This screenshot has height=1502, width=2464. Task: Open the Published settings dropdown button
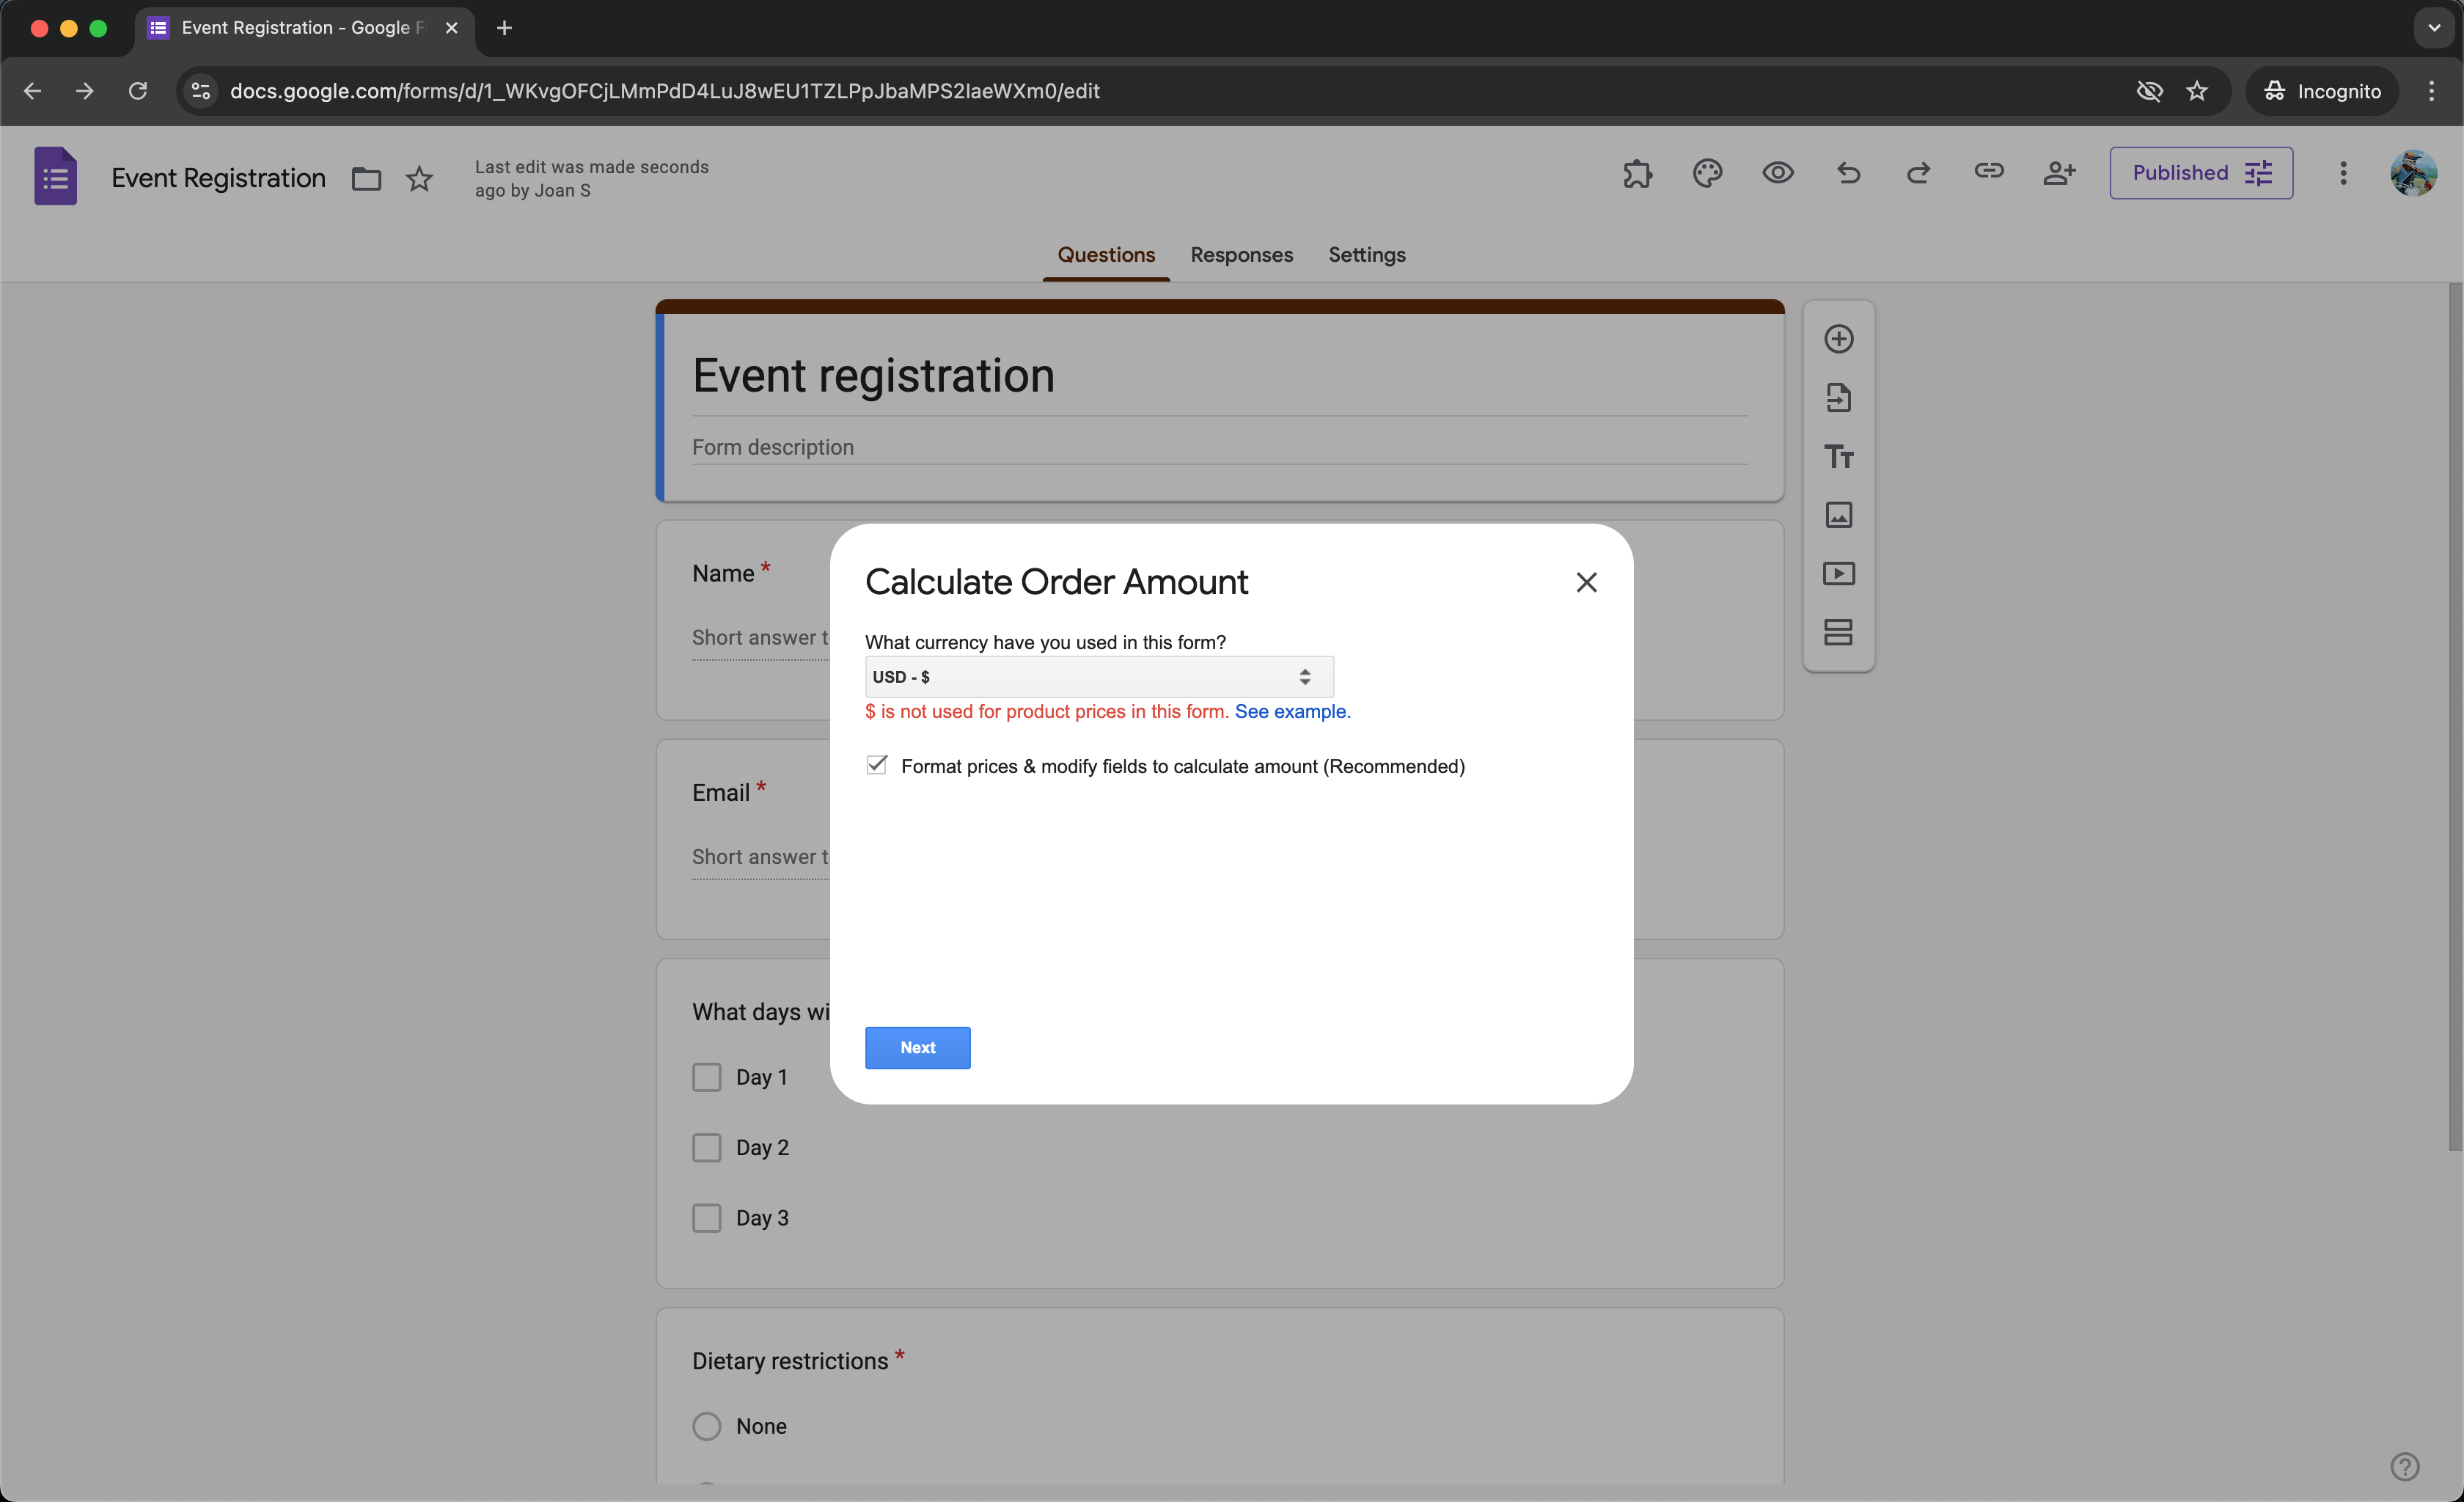(2201, 173)
